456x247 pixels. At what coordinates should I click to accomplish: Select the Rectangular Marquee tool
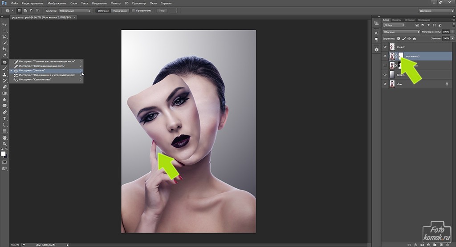pos(4,31)
